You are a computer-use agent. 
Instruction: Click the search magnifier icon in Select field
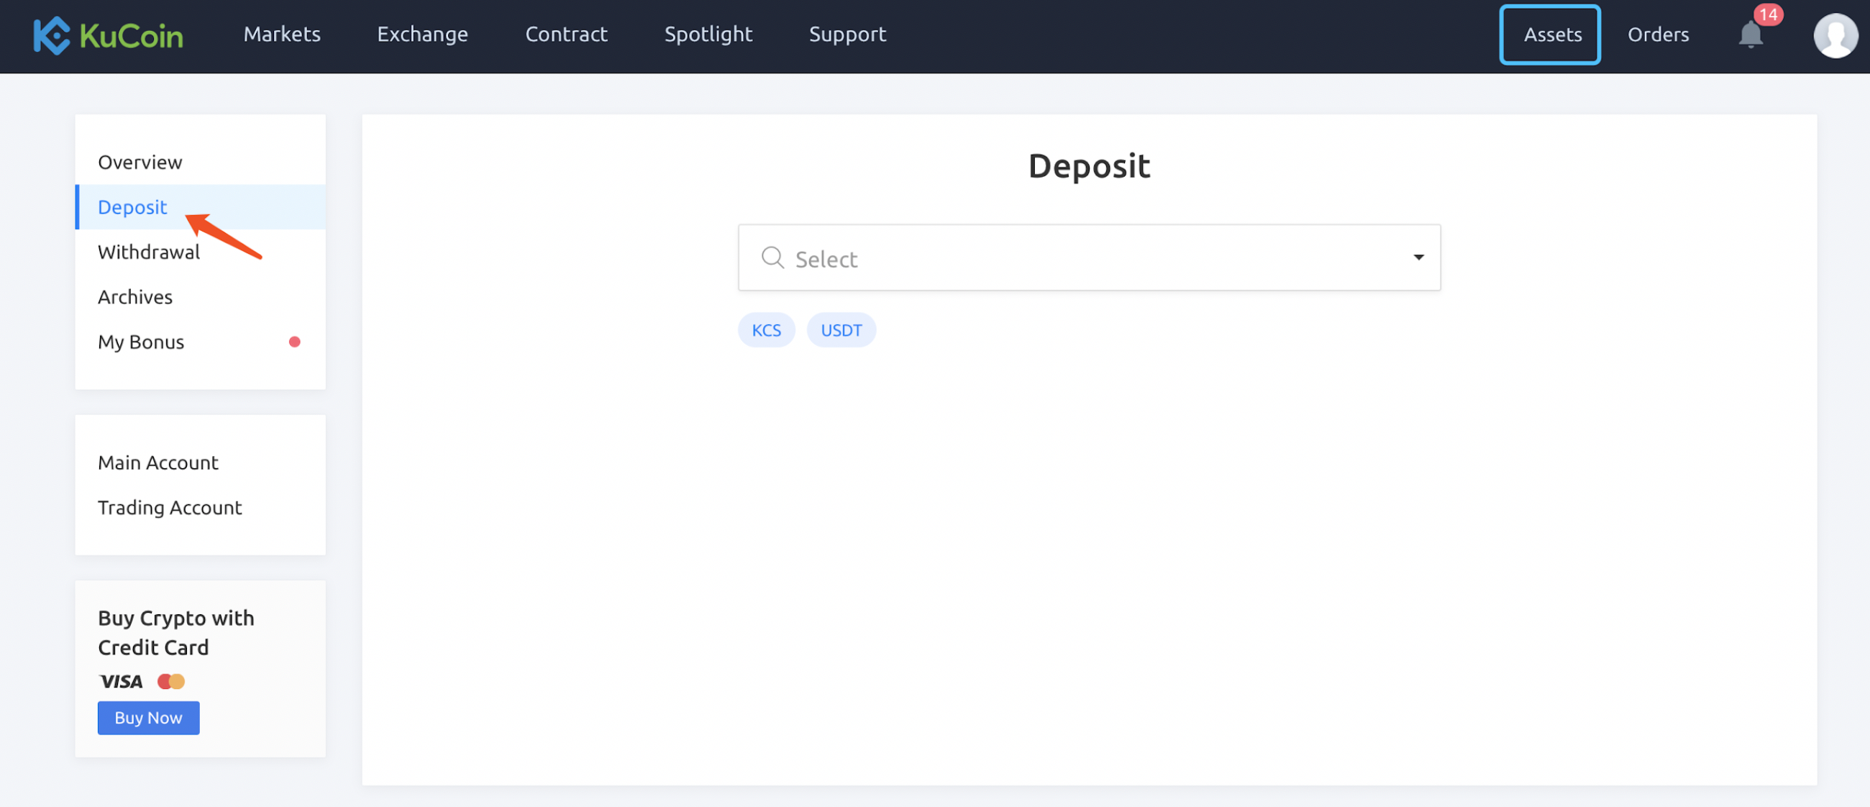click(x=772, y=257)
